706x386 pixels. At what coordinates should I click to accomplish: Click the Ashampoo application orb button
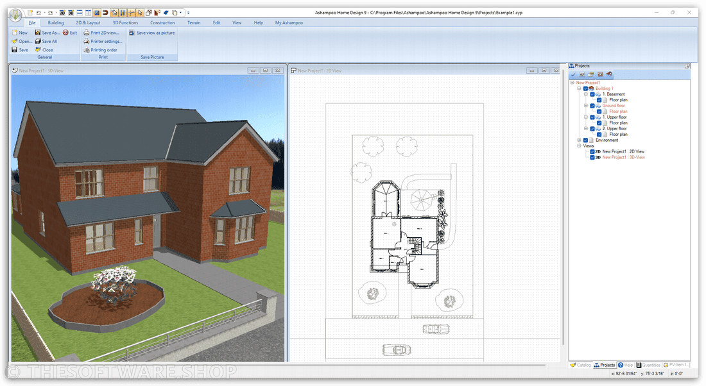coord(16,15)
